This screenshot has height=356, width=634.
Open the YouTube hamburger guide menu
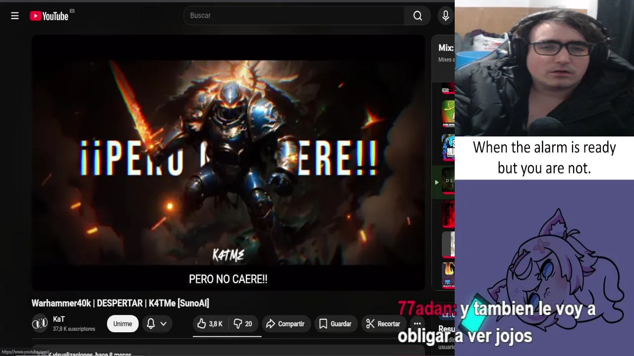(15, 16)
